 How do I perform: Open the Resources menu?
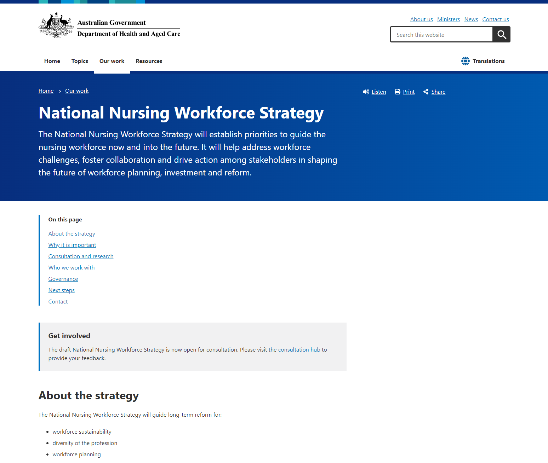coord(149,61)
